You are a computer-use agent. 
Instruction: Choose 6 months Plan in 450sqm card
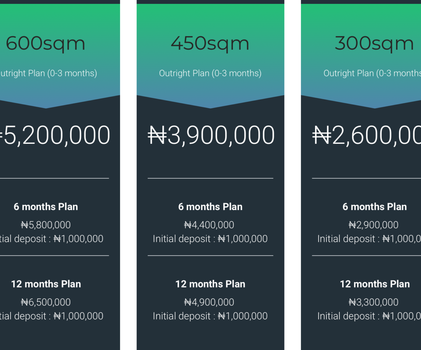(210, 207)
